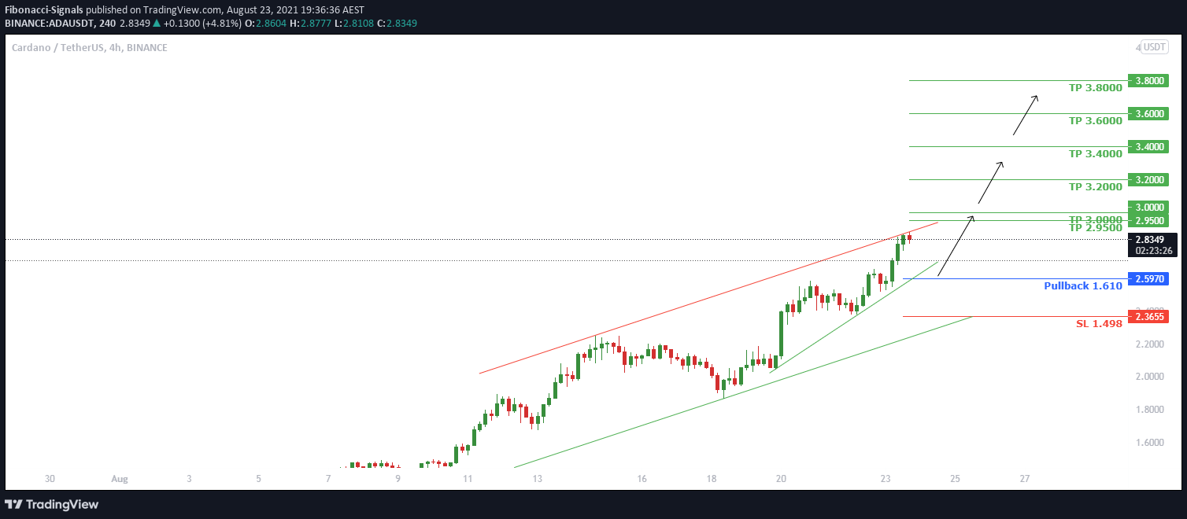Click the Aug label on time axis
Viewport: 1187px width, 519px height.
(x=119, y=478)
